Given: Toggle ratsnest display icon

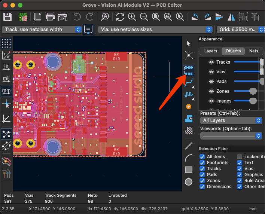Looking at the screenshot, I should [6, 134].
